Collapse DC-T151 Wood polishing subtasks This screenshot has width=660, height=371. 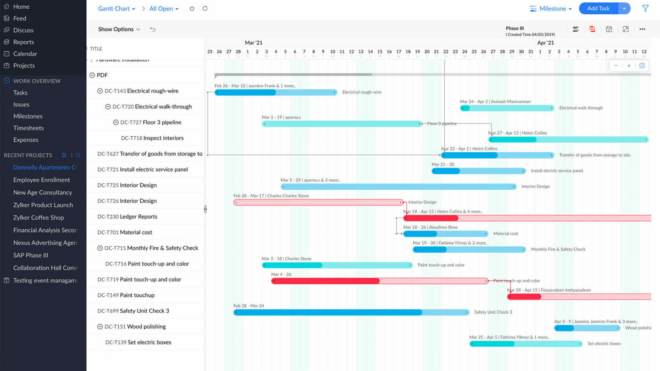click(x=100, y=327)
